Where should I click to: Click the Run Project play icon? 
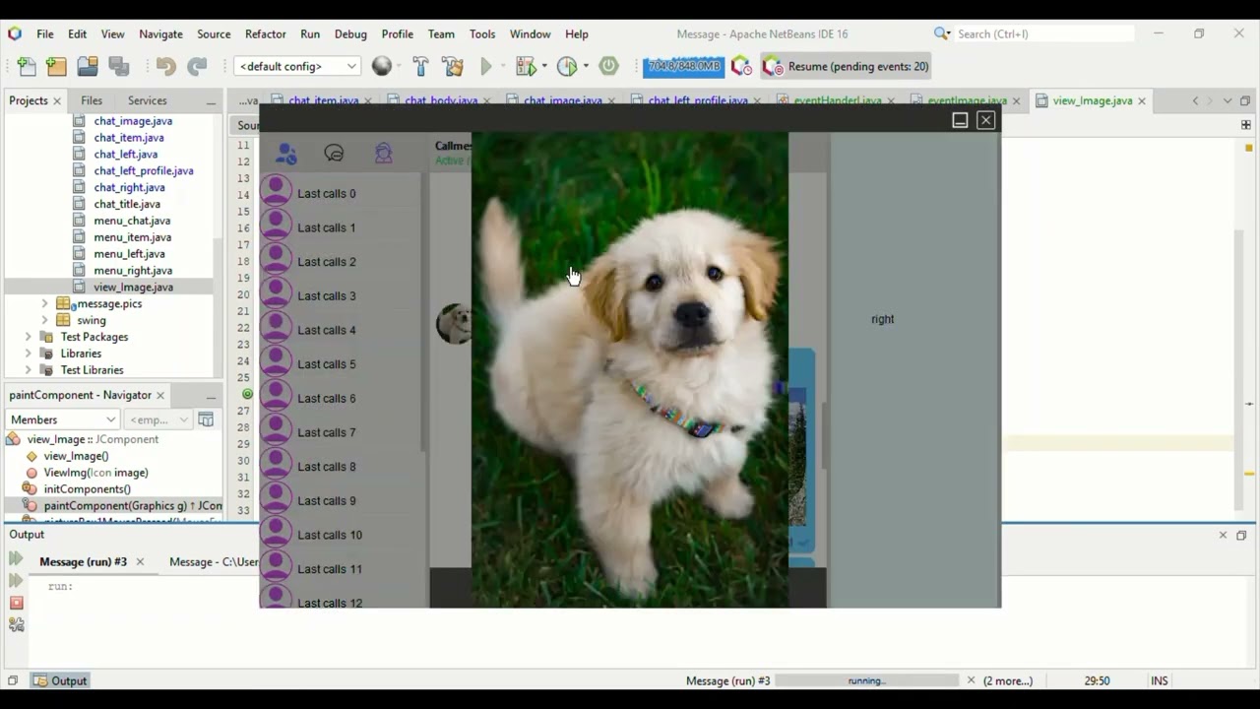(x=486, y=66)
